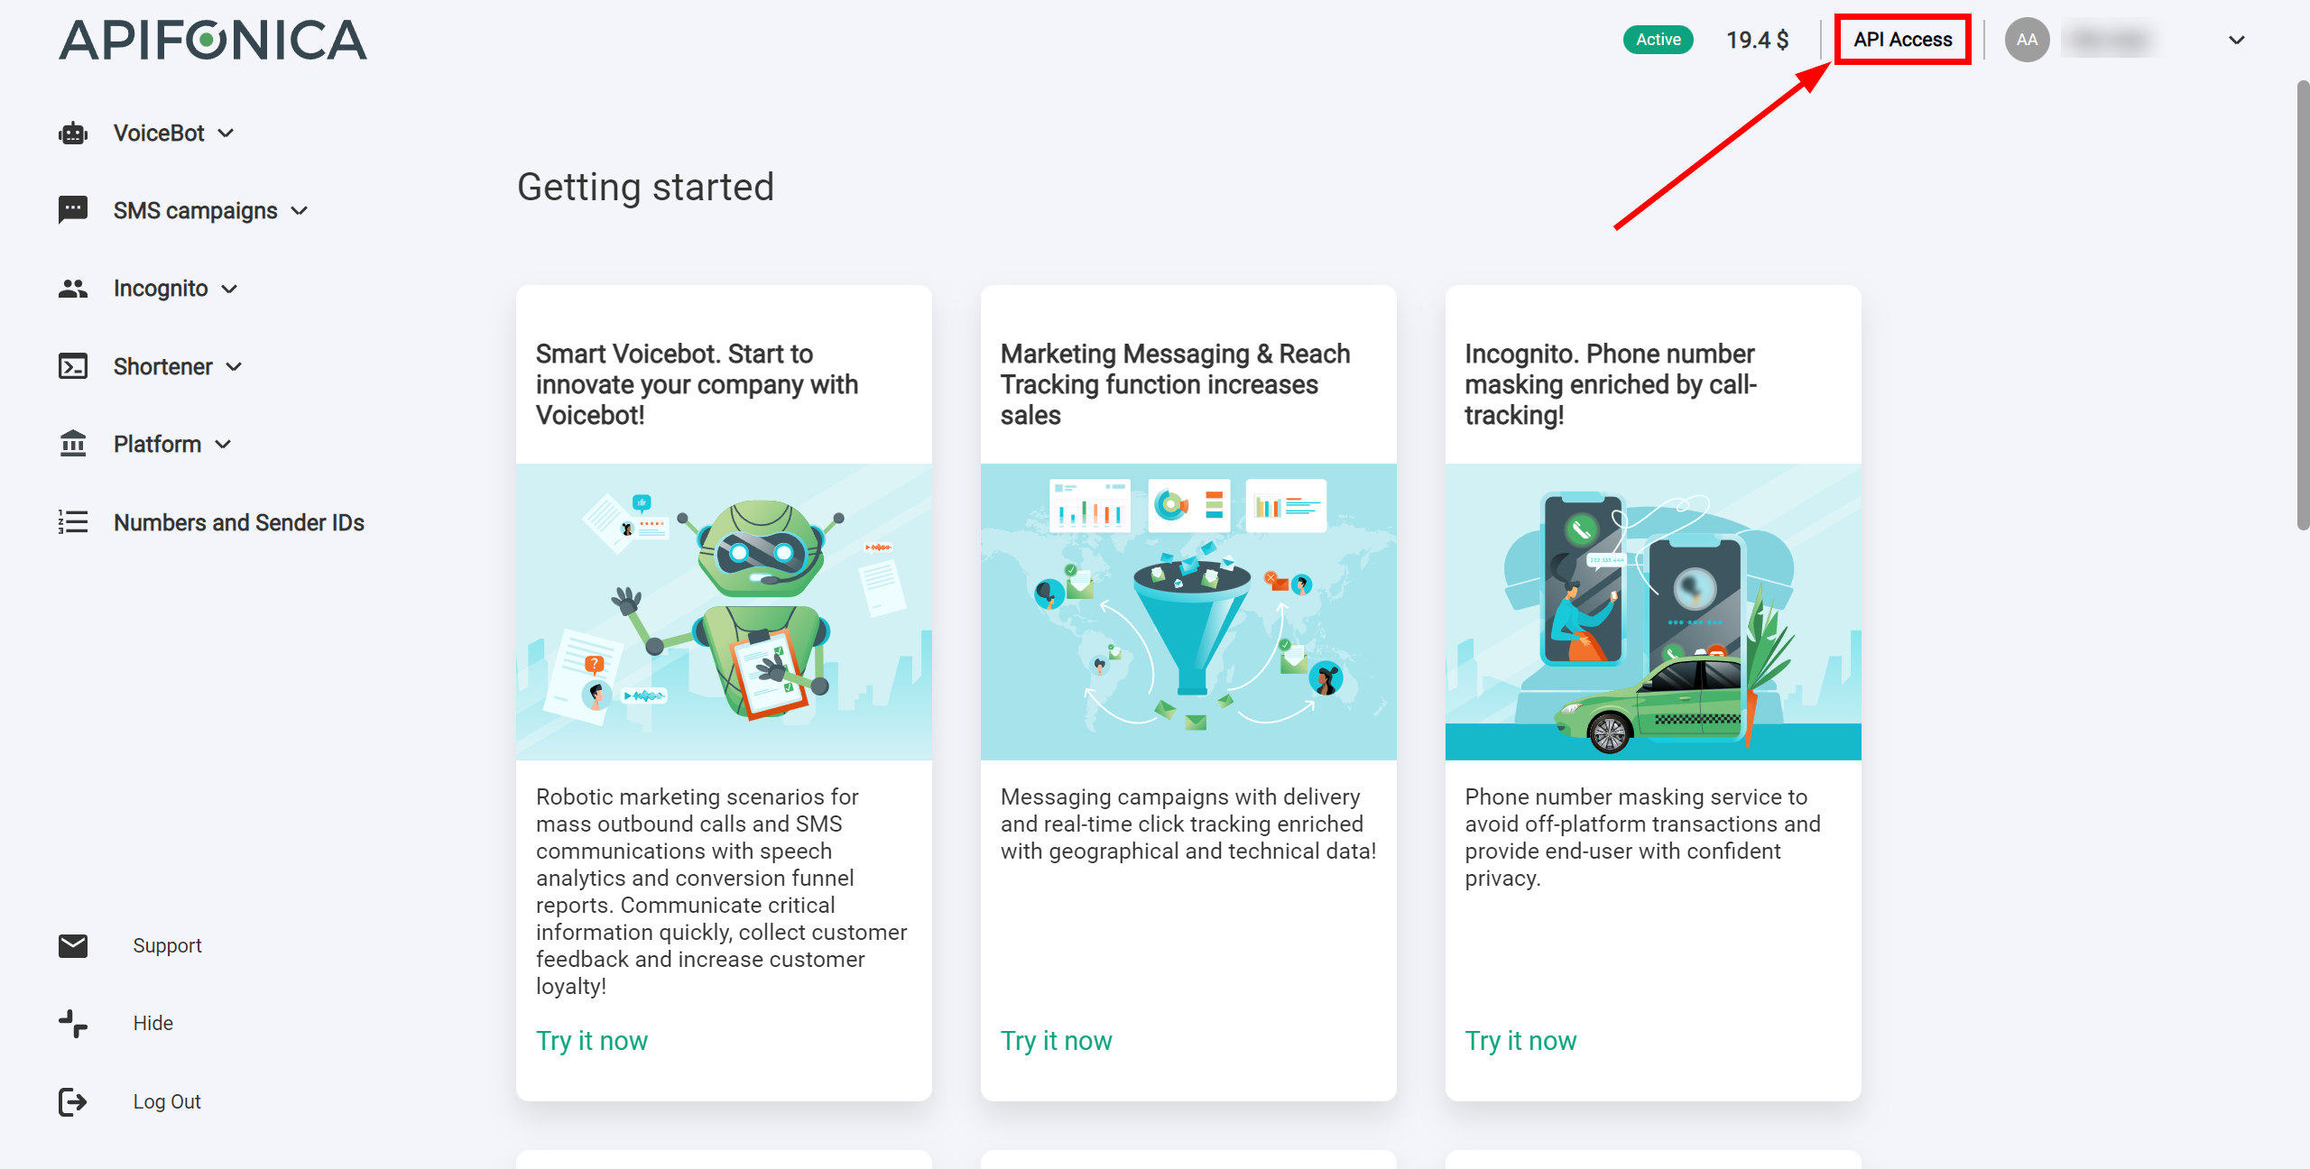The width and height of the screenshot is (2310, 1169).
Task: Click the Hide sidebar collapse icon
Action: tap(73, 1023)
